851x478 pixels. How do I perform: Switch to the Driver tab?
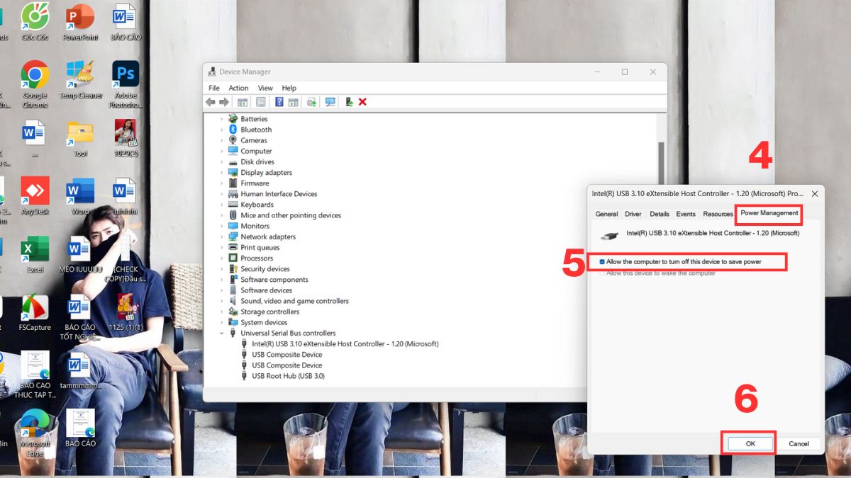pos(633,214)
